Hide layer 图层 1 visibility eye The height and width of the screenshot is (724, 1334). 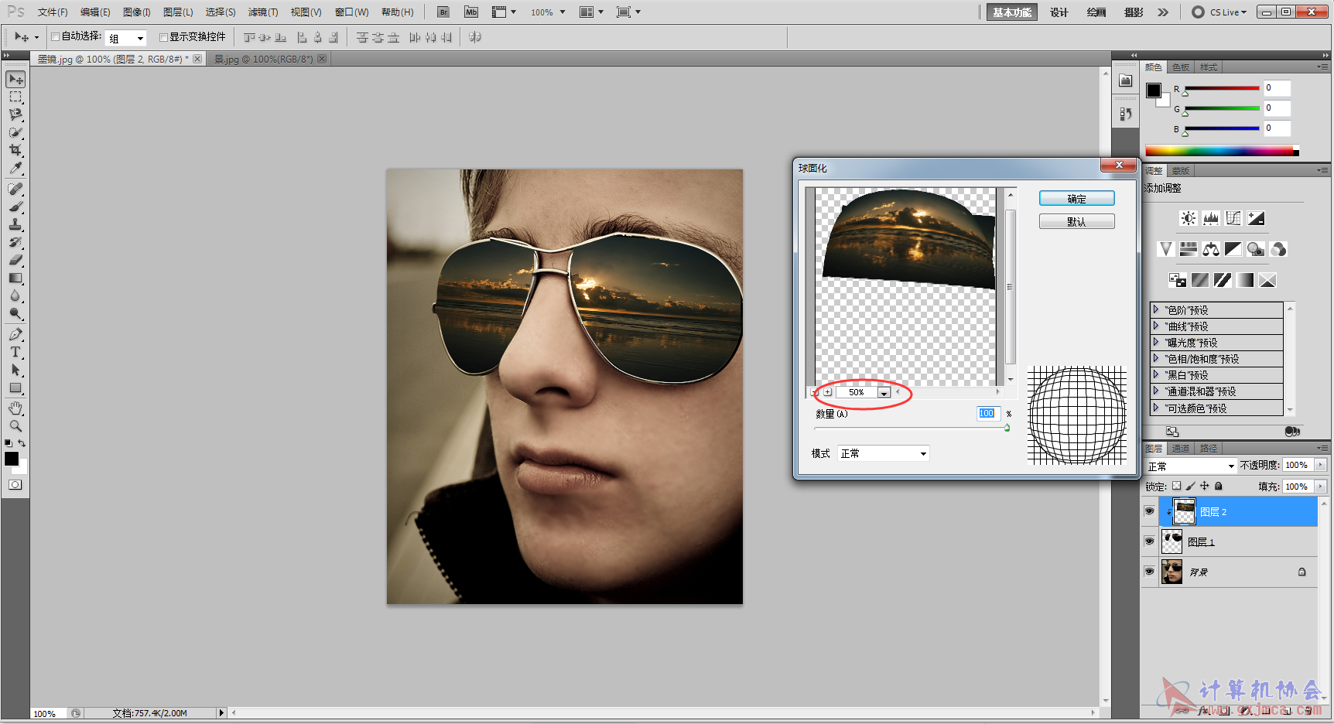[x=1149, y=541]
